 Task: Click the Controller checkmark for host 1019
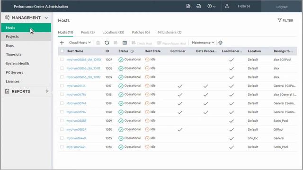pyautogui.click(x=180, y=103)
